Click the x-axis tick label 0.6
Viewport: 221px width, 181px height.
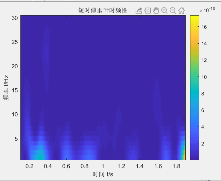[x=66, y=166]
